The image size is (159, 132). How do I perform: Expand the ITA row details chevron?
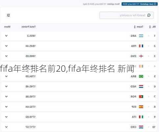pyautogui.click(x=6, y=117)
